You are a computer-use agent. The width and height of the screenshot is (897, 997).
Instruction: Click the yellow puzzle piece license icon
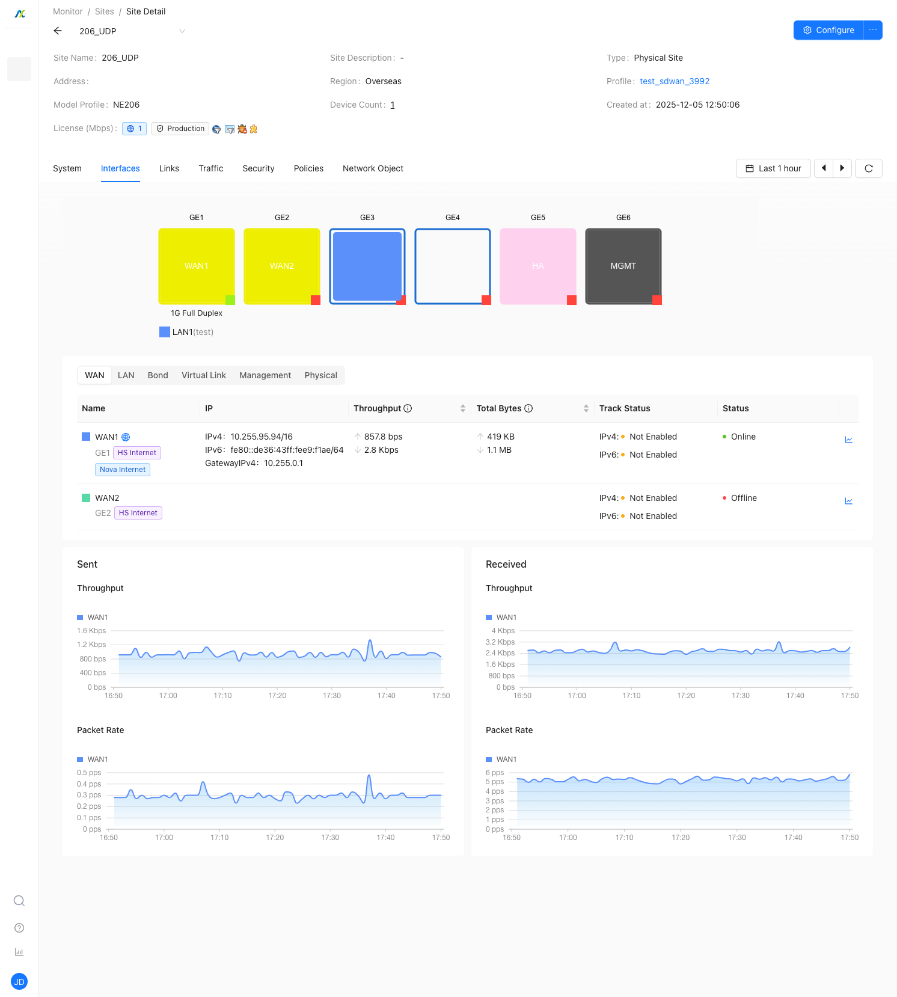[x=254, y=129]
